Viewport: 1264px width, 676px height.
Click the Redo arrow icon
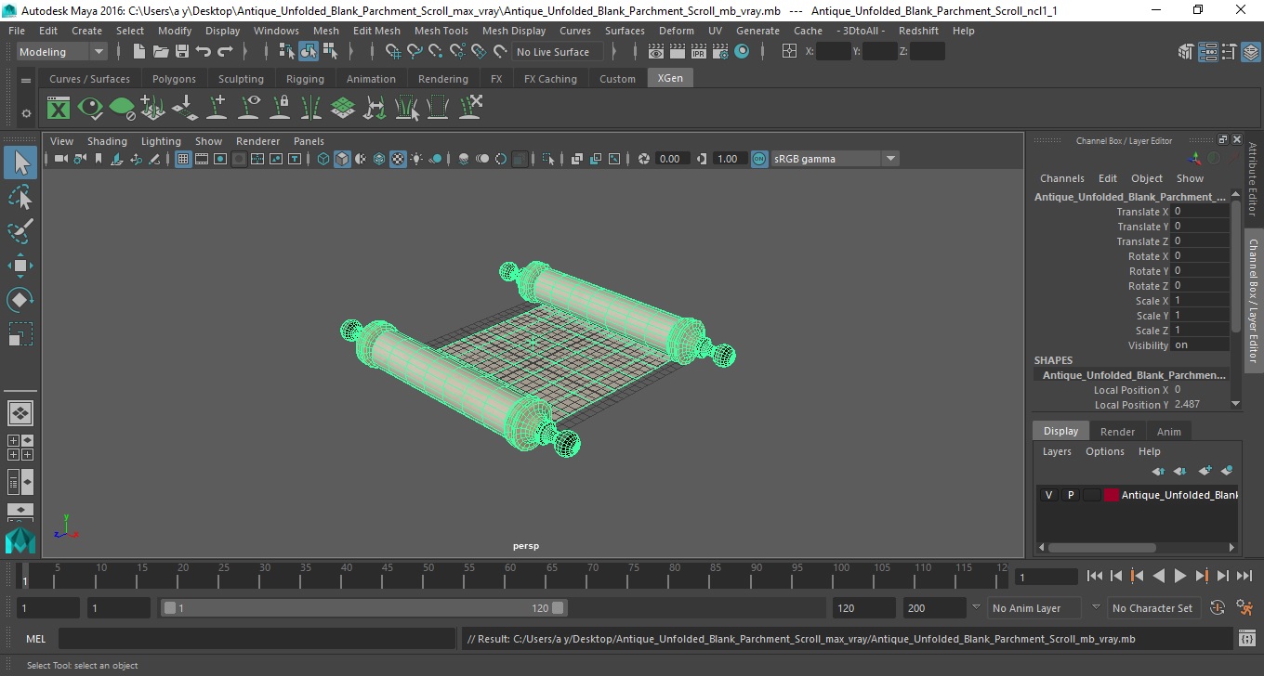pos(225,52)
